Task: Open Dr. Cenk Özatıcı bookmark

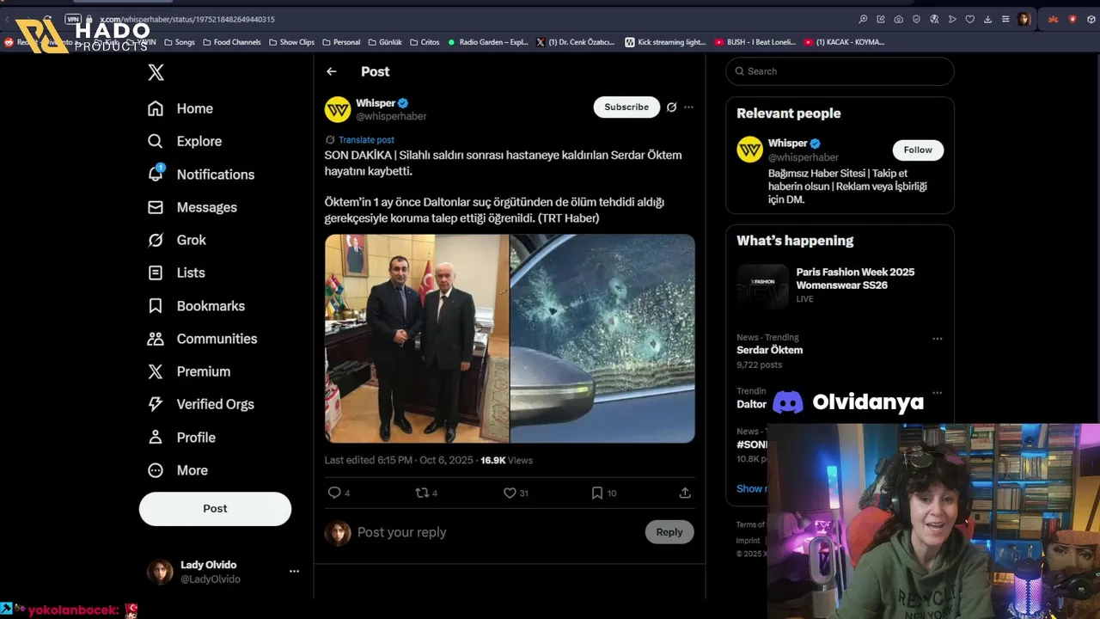Action: [x=576, y=42]
